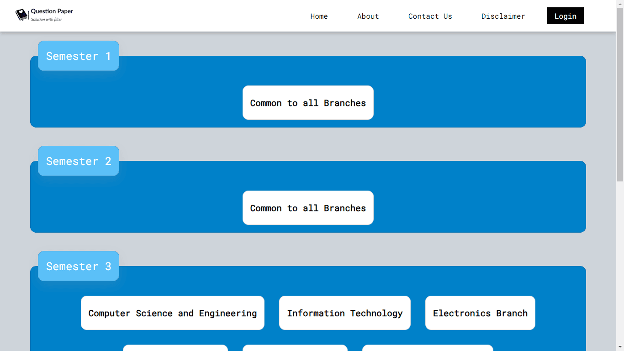View the Disclaimer page
The width and height of the screenshot is (624, 351).
503,16
